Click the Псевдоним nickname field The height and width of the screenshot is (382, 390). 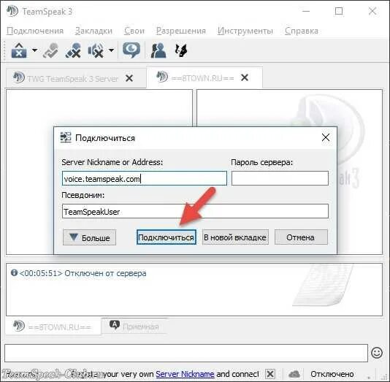pyautogui.click(x=195, y=211)
